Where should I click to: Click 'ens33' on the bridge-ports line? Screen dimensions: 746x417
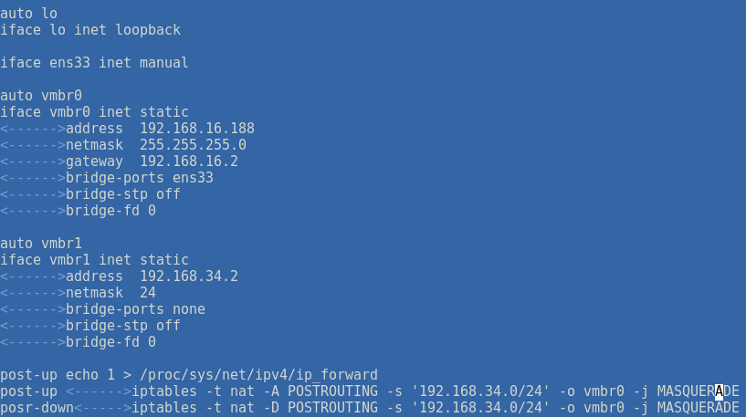click(x=193, y=177)
